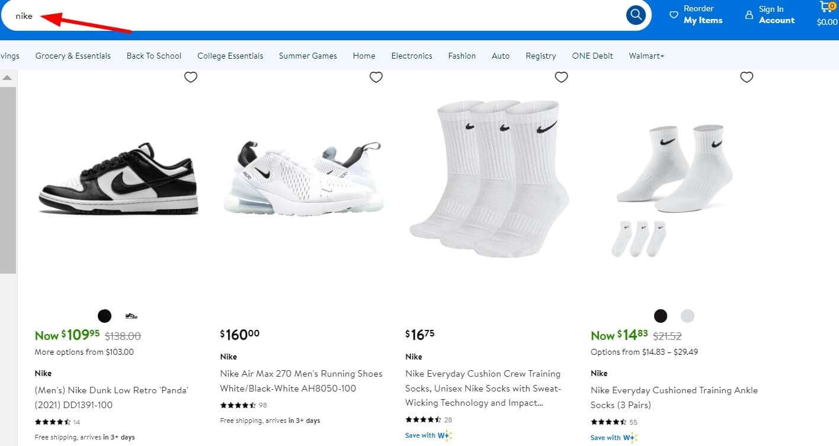
Task: Open the shopping cart icon
Action: tap(828, 8)
